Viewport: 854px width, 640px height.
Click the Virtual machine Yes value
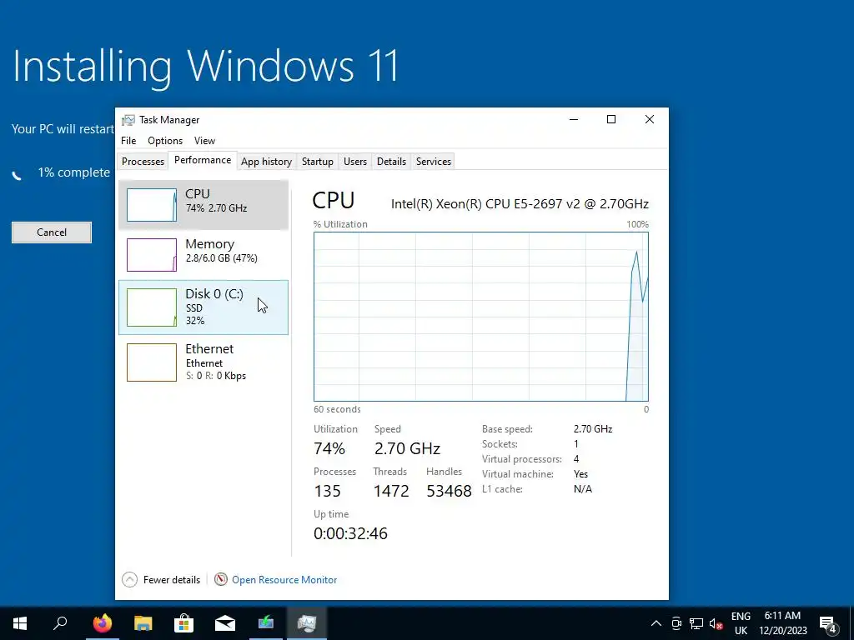(580, 474)
